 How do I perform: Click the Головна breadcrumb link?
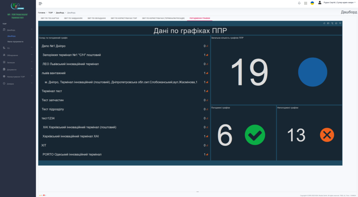click(42, 13)
